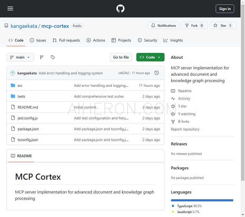Viewport: 245px width, 217px height.
Task: View commit history clock icon
Action: [157, 73]
